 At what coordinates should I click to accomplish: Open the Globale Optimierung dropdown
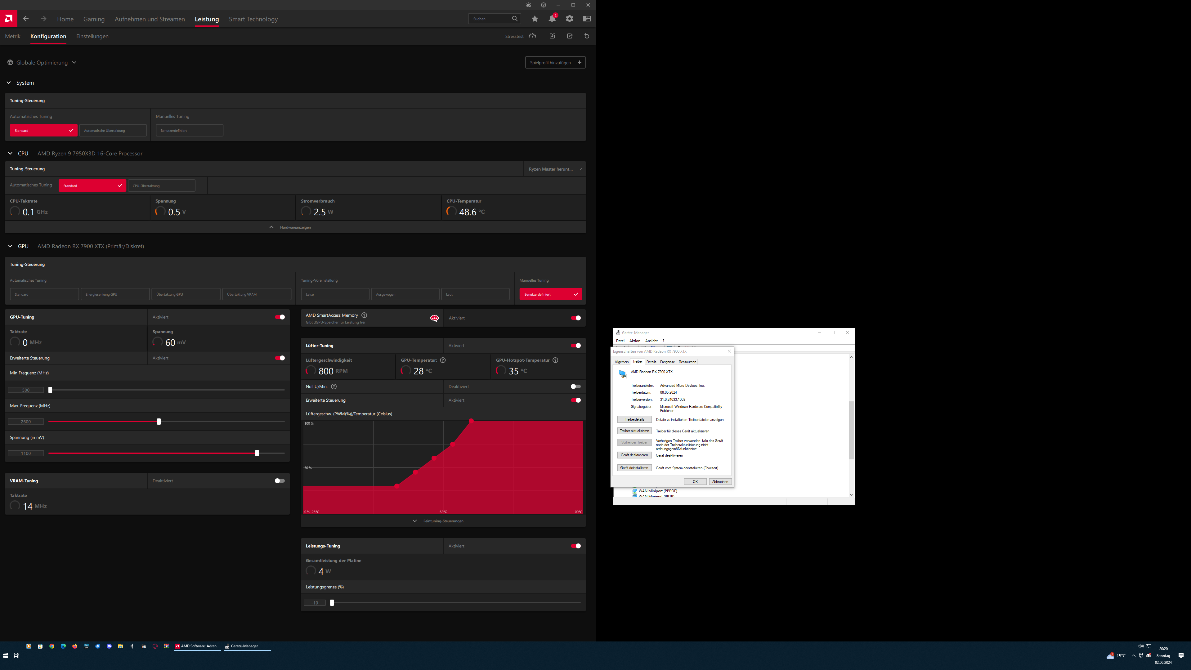pyautogui.click(x=42, y=62)
